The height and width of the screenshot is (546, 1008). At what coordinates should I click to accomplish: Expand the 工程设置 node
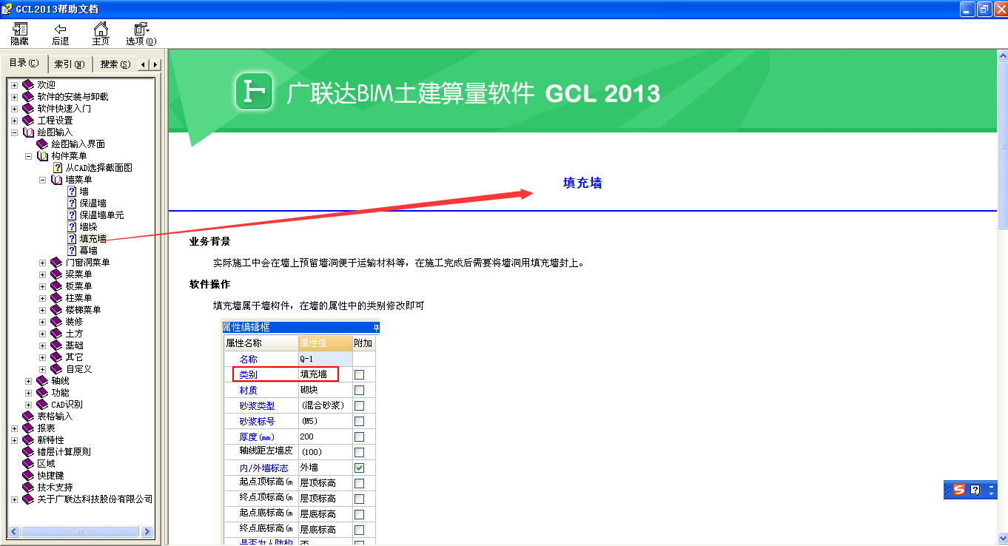(x=14, y=121)
